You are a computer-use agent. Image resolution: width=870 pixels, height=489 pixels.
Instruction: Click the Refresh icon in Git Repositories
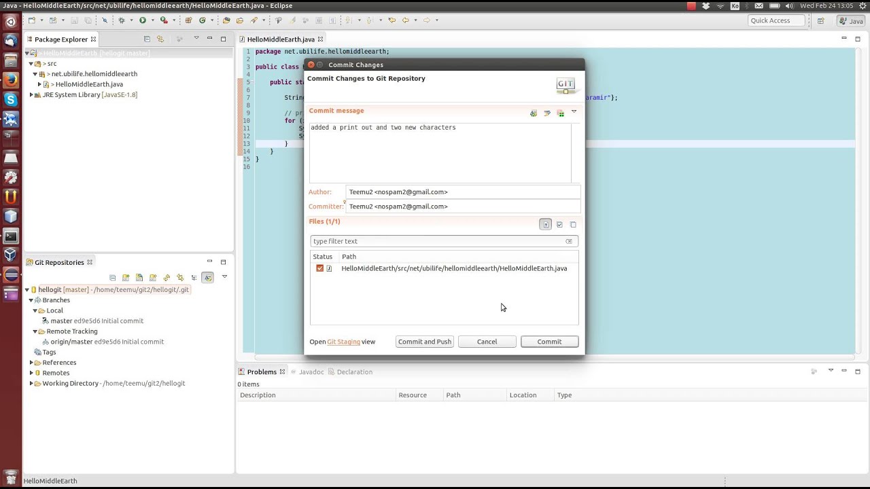(x=167, y=277)
